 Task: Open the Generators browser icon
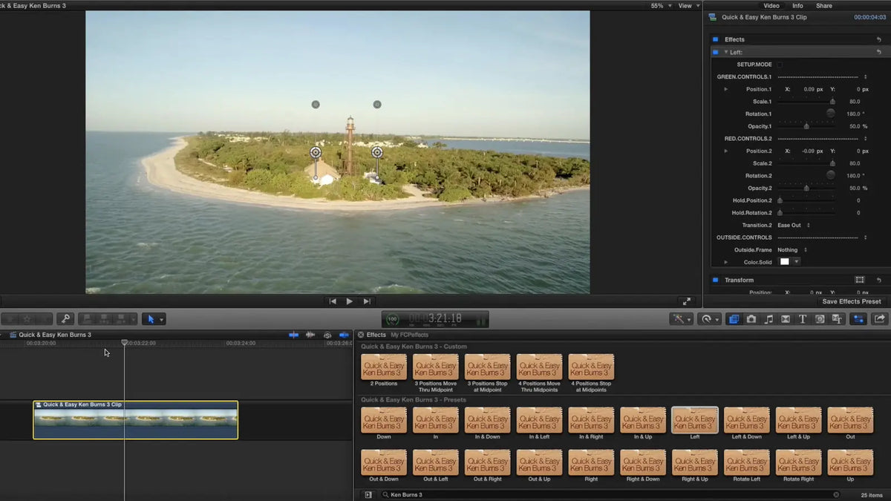coord(820,319)
